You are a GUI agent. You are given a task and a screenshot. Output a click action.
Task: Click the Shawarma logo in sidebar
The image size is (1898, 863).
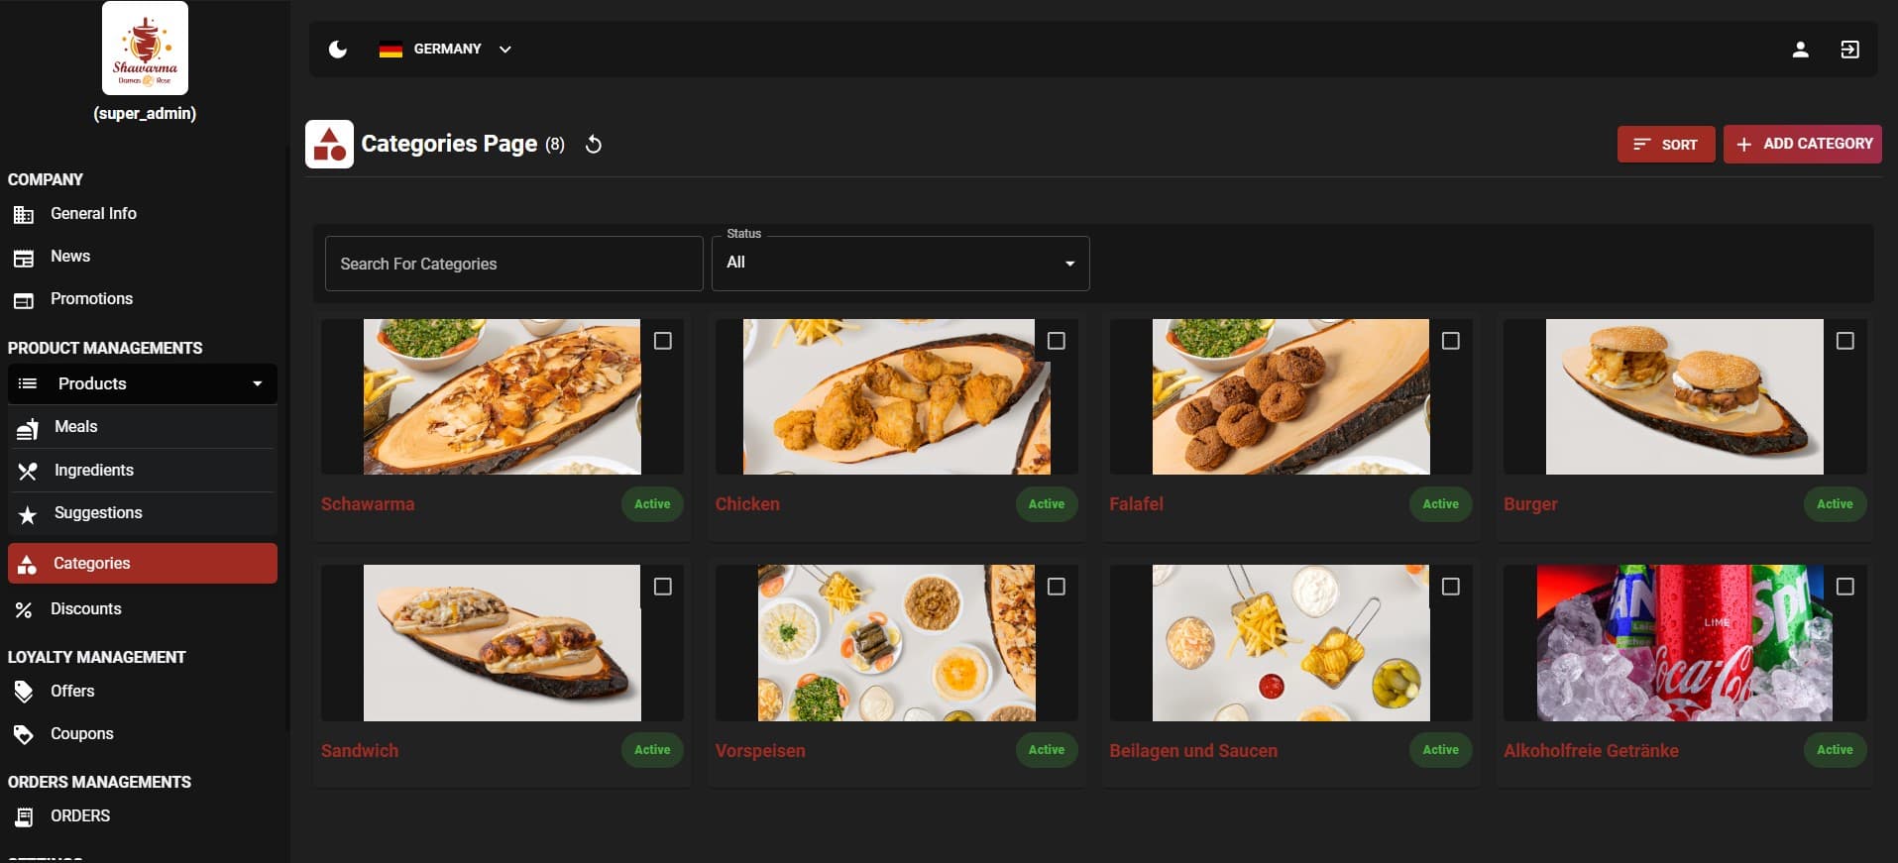click(x=145, y=49)
